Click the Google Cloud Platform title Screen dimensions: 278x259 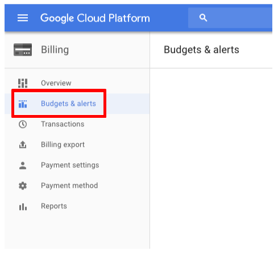[x=95, y=18]
